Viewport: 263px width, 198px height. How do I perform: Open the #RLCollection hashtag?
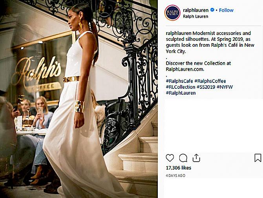tap(181, 87)
